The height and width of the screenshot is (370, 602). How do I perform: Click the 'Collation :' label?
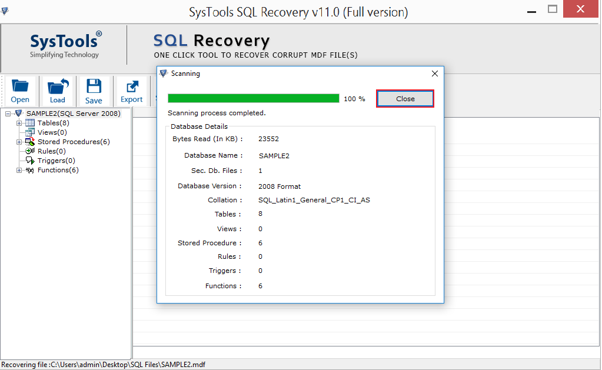[225, 200]
